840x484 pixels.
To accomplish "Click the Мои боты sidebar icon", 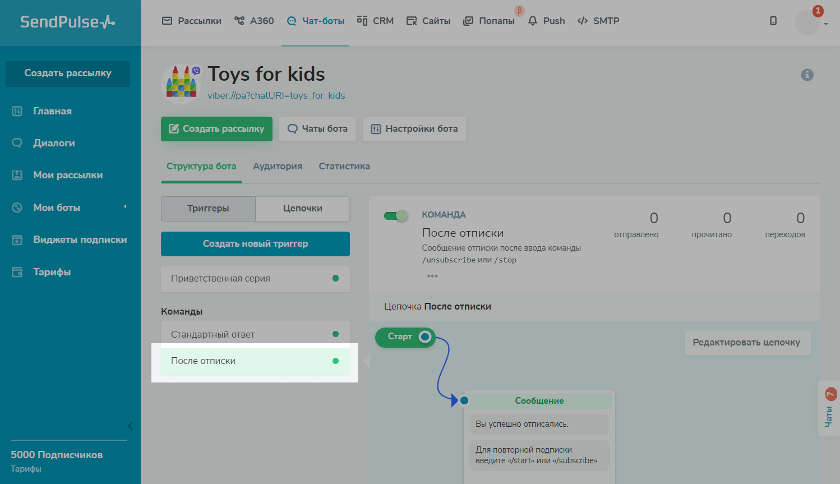I will tap(17, 208).
